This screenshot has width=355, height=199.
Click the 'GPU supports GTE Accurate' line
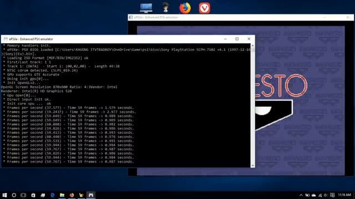31,75
